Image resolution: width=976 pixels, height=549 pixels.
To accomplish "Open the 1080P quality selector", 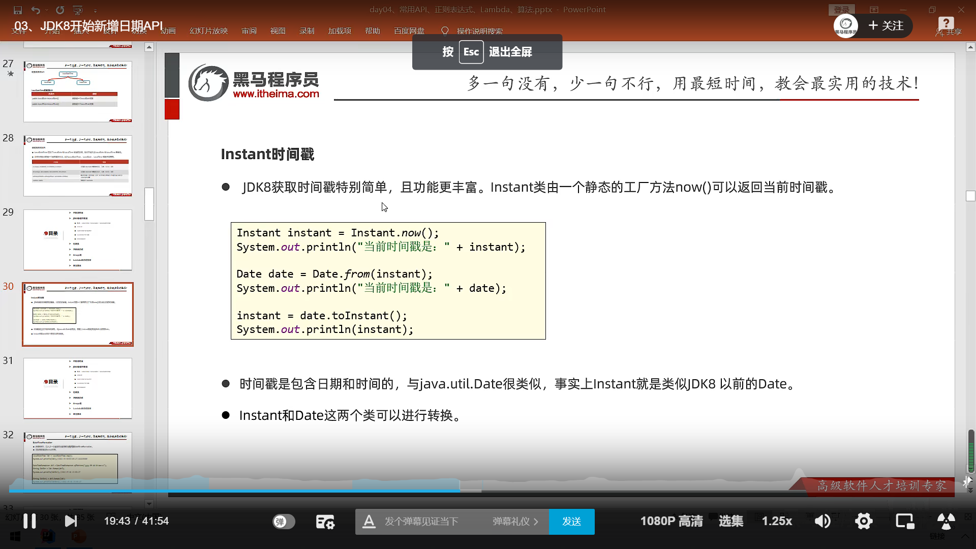I will (671, 521).
